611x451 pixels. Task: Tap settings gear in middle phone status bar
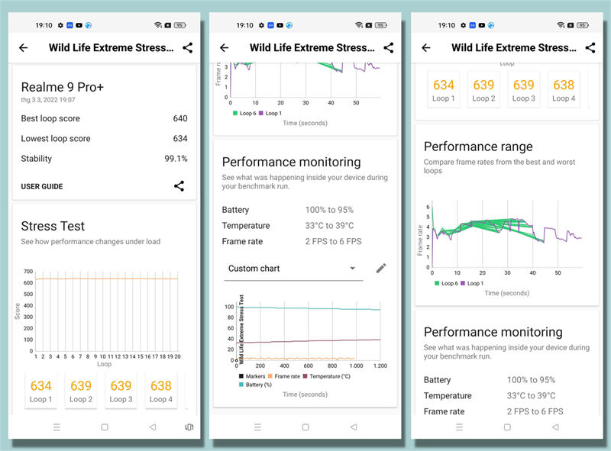pyautogui.click(x=261, y=25)
